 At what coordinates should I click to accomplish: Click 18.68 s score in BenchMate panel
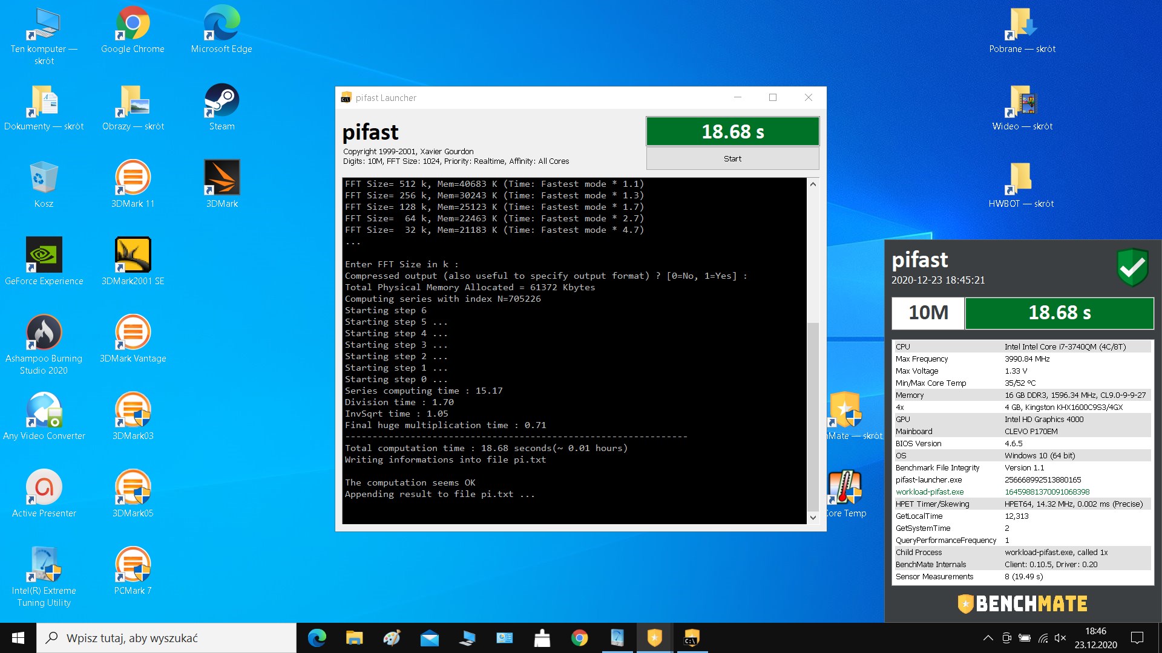pyautogui.click(x=1059, y=313)
